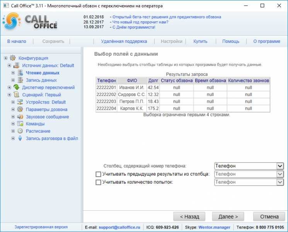288x232 pixels.
Task: Click the Запись разговора microphone icon
Action: (20, 138)
